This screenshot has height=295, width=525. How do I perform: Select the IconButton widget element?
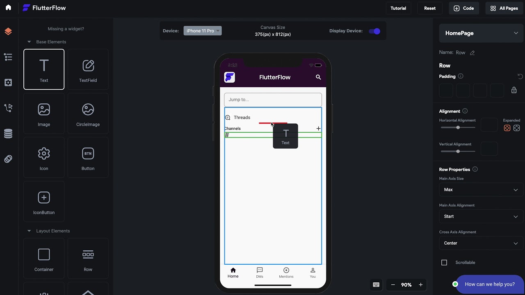44,202
